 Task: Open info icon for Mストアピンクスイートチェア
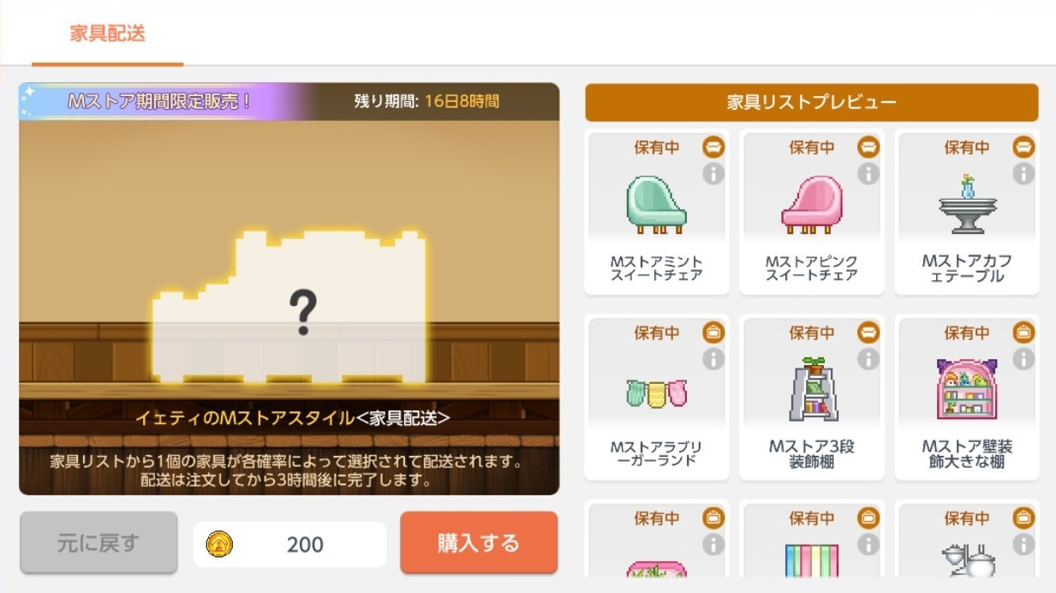coord(868,174)
